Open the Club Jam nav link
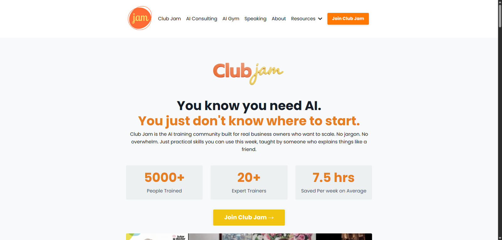 pos(169,19)
